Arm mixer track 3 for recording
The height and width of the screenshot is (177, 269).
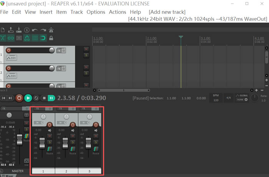[95, 124]
